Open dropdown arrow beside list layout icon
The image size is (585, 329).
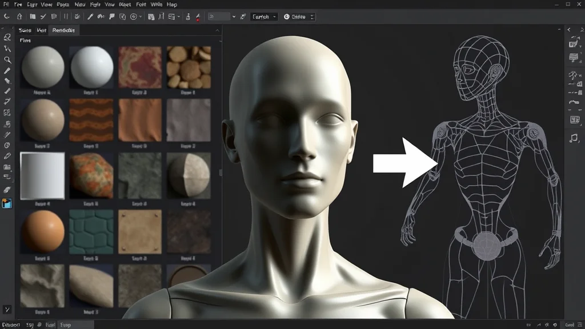click(178, 17)
